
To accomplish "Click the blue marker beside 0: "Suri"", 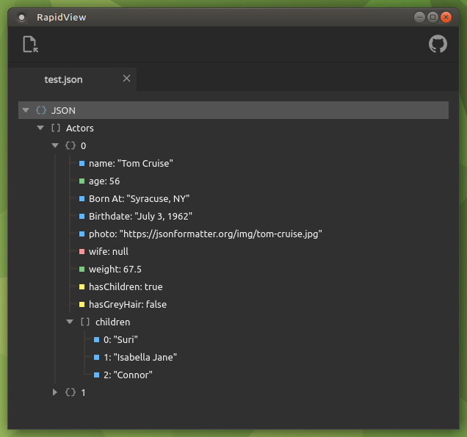I will (96, 339).
